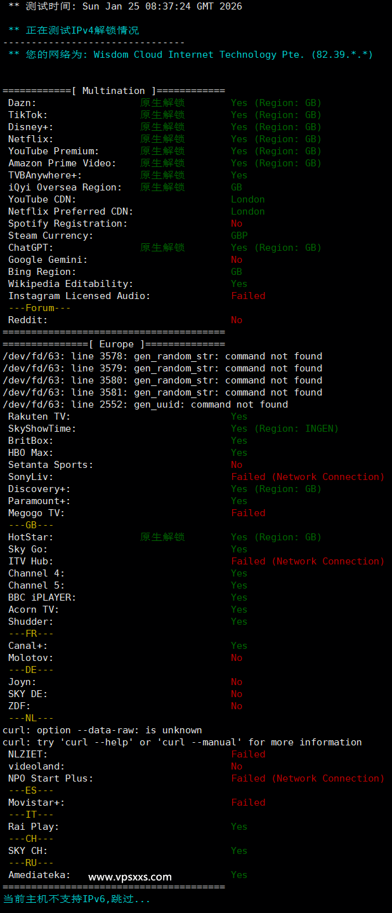392x913 pixels.
Task: Click the www.vpsxxs.com watermark link
Action: (x=129, y=877)
